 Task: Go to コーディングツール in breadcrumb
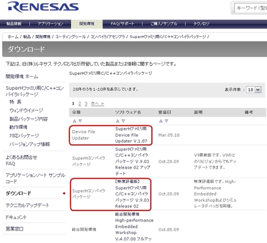[71, 37]
